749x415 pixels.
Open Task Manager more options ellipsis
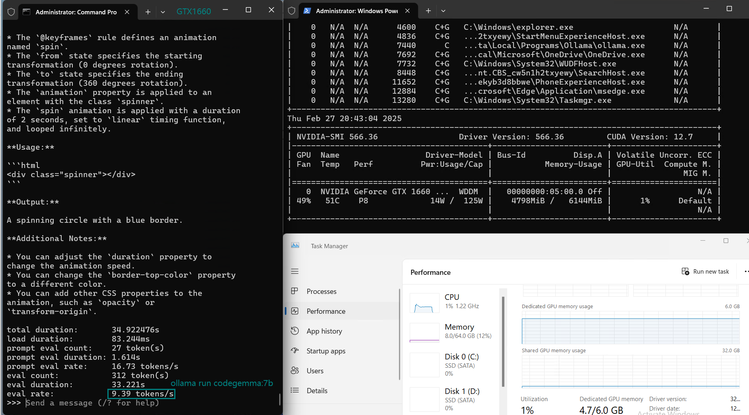click(x=746, y=272)
